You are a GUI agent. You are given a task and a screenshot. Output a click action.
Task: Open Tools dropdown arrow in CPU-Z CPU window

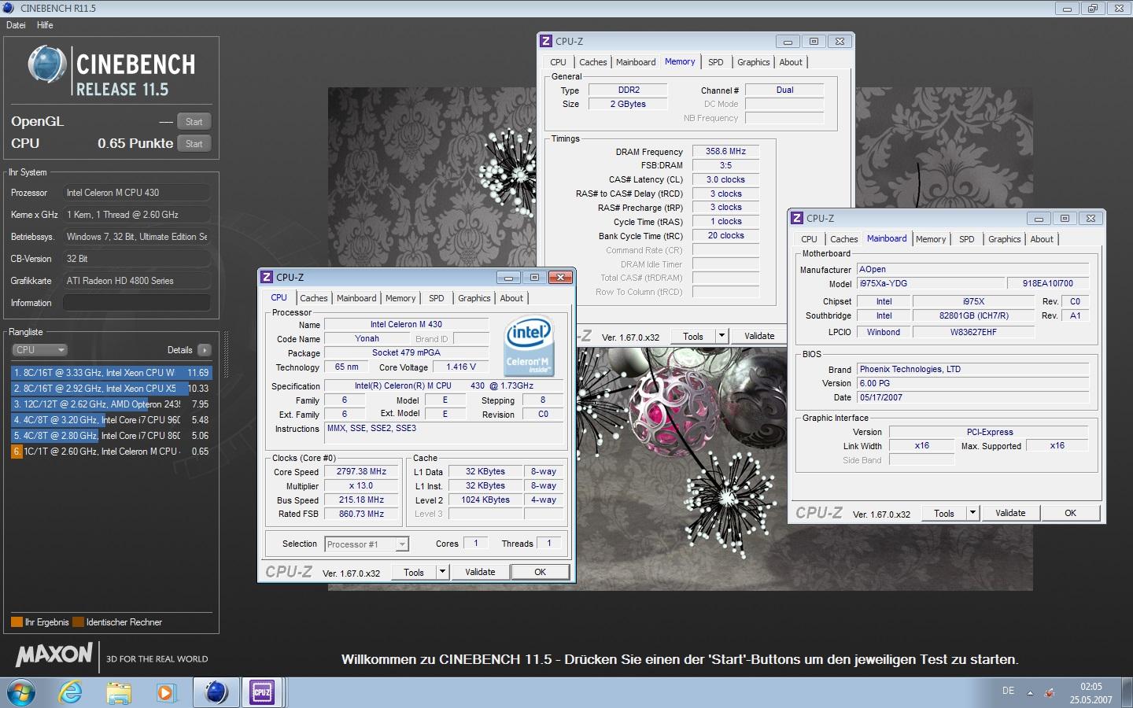(x=442, y=573)
